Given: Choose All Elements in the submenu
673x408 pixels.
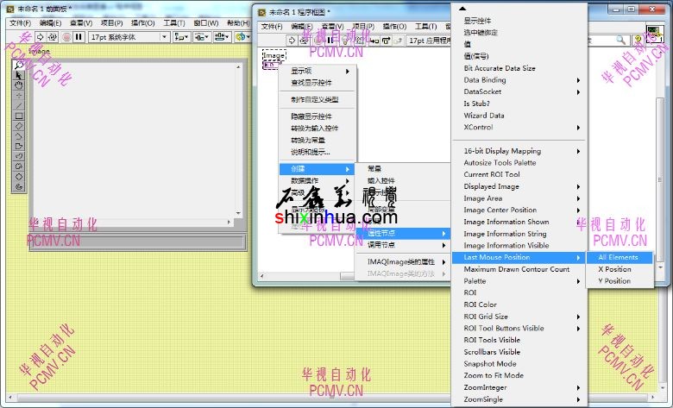Looking at the screenshot, I should [x=618, y=257].
